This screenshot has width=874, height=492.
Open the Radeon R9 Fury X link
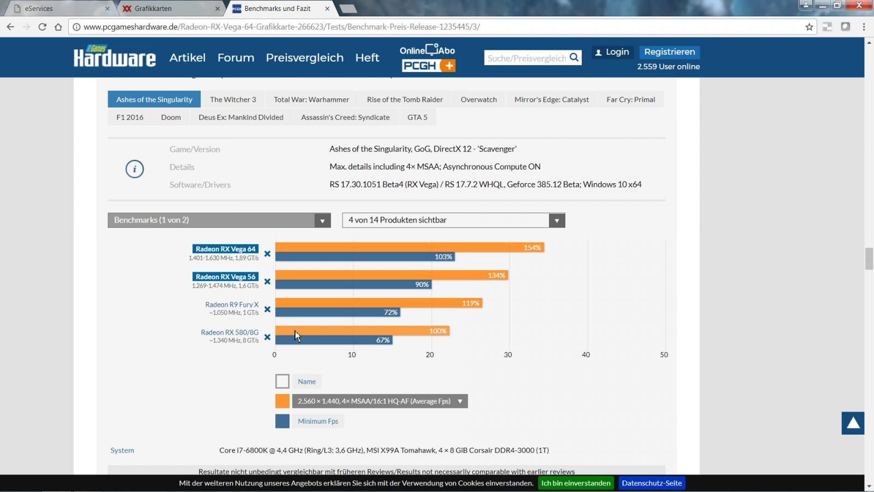(x=232, y=304)
